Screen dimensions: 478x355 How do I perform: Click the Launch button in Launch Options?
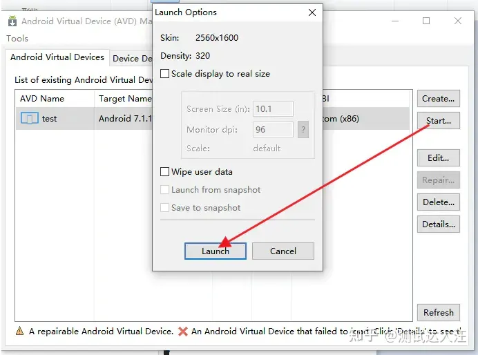coord(216,251)
